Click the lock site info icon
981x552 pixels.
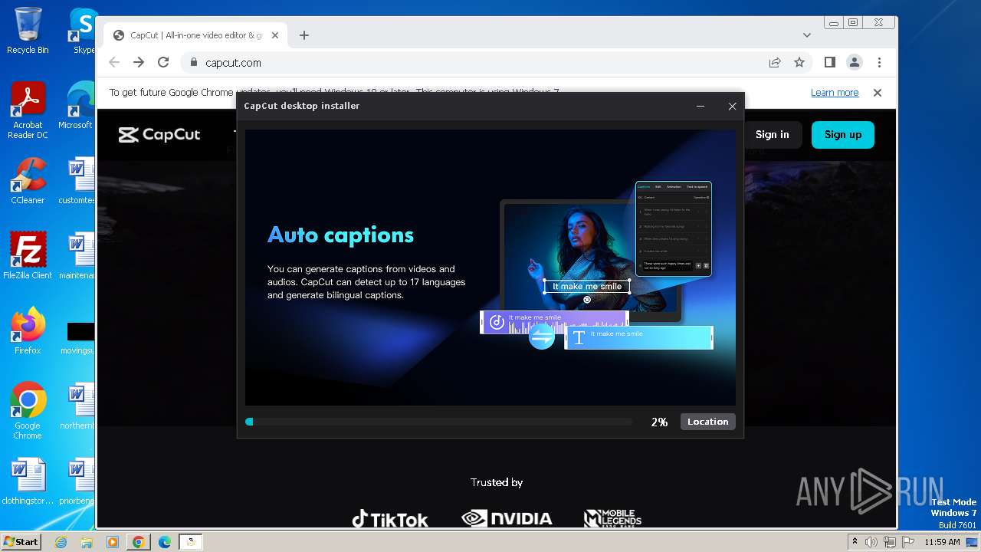point(193,63)
